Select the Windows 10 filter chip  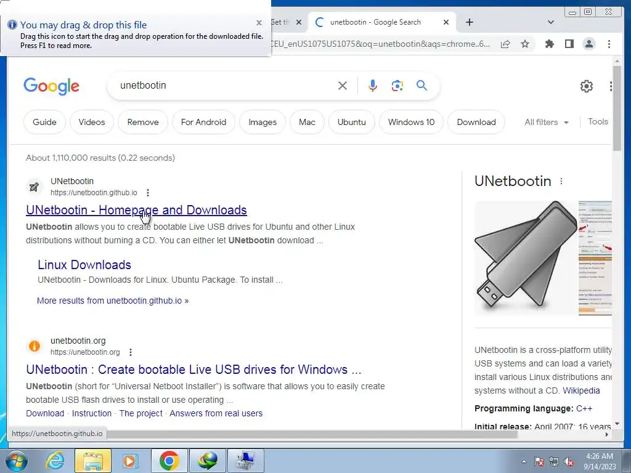coord(411,123)
